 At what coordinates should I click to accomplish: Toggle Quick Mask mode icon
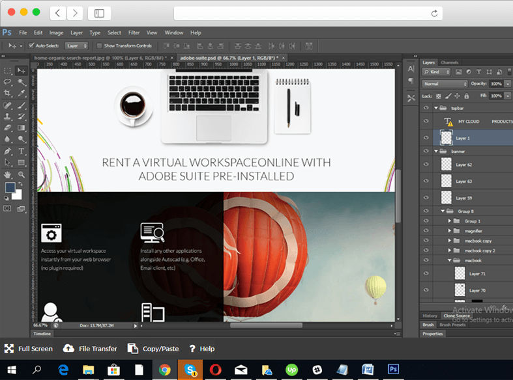7,209
